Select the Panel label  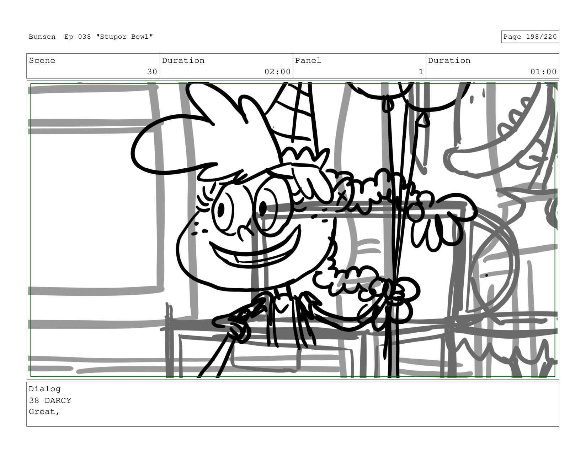pyautogui.click(x=308, y=61)
